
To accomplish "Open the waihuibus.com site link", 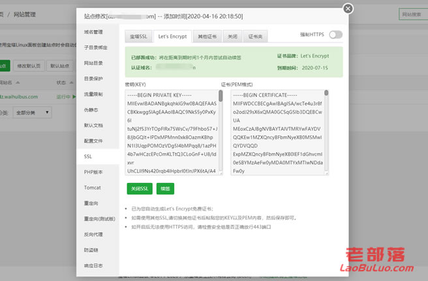I will coord(19,97).
